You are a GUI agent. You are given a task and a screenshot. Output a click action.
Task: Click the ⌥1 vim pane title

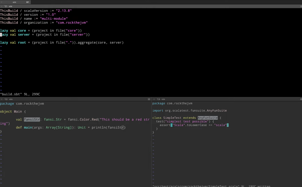(9, 6)
